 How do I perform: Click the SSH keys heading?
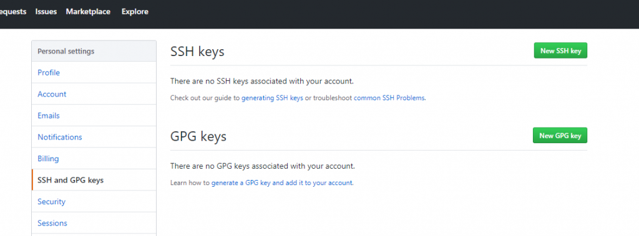(x=197, y=52)
